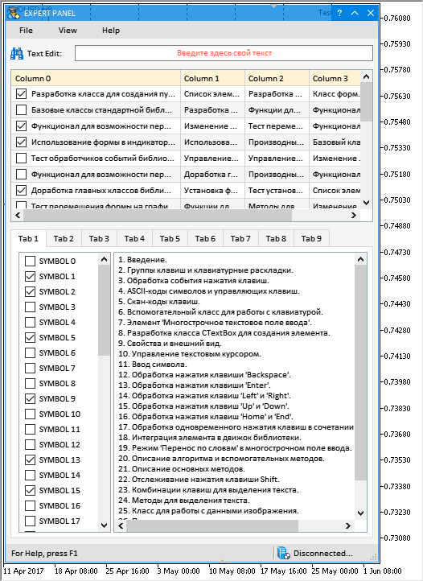This screenshot has height=581, width=423.
Task: Open the Help menu
Action: (x=111, y=31)
